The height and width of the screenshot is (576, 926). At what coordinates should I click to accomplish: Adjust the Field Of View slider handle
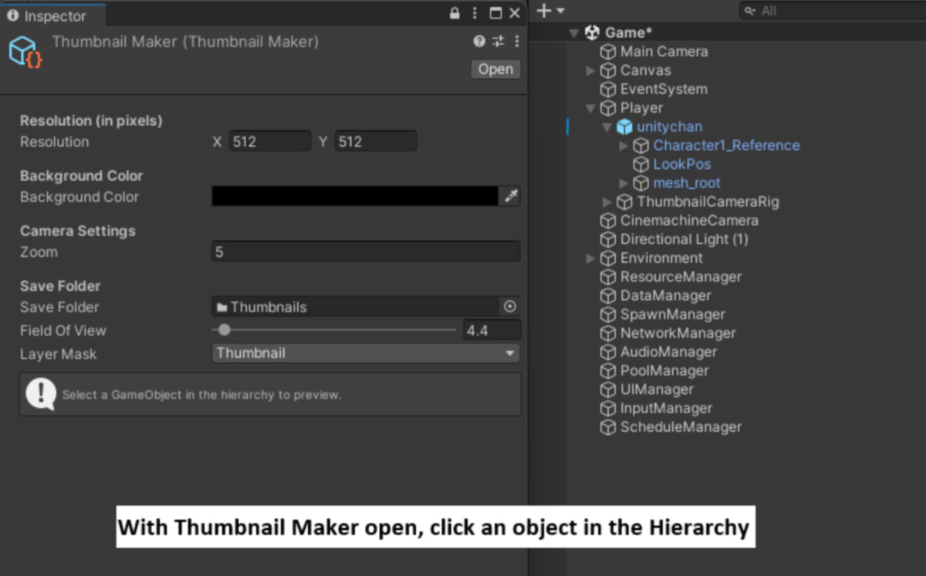point(224,330)
